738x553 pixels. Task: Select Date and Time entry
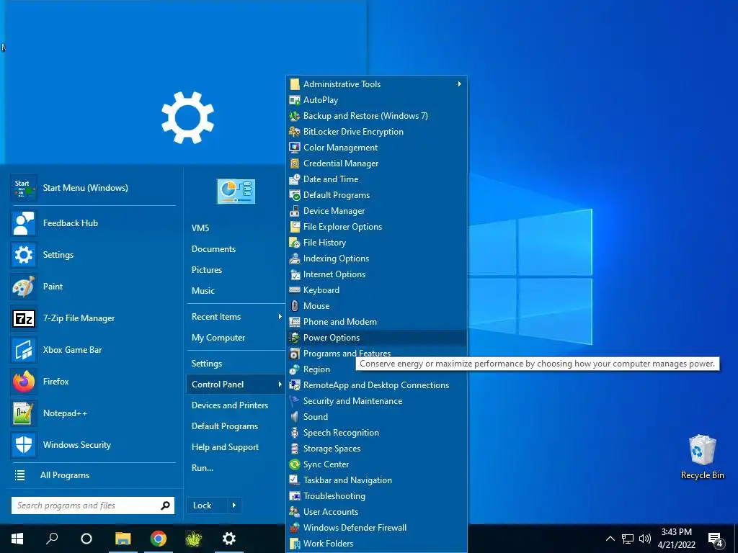click(x=376, y=179)
